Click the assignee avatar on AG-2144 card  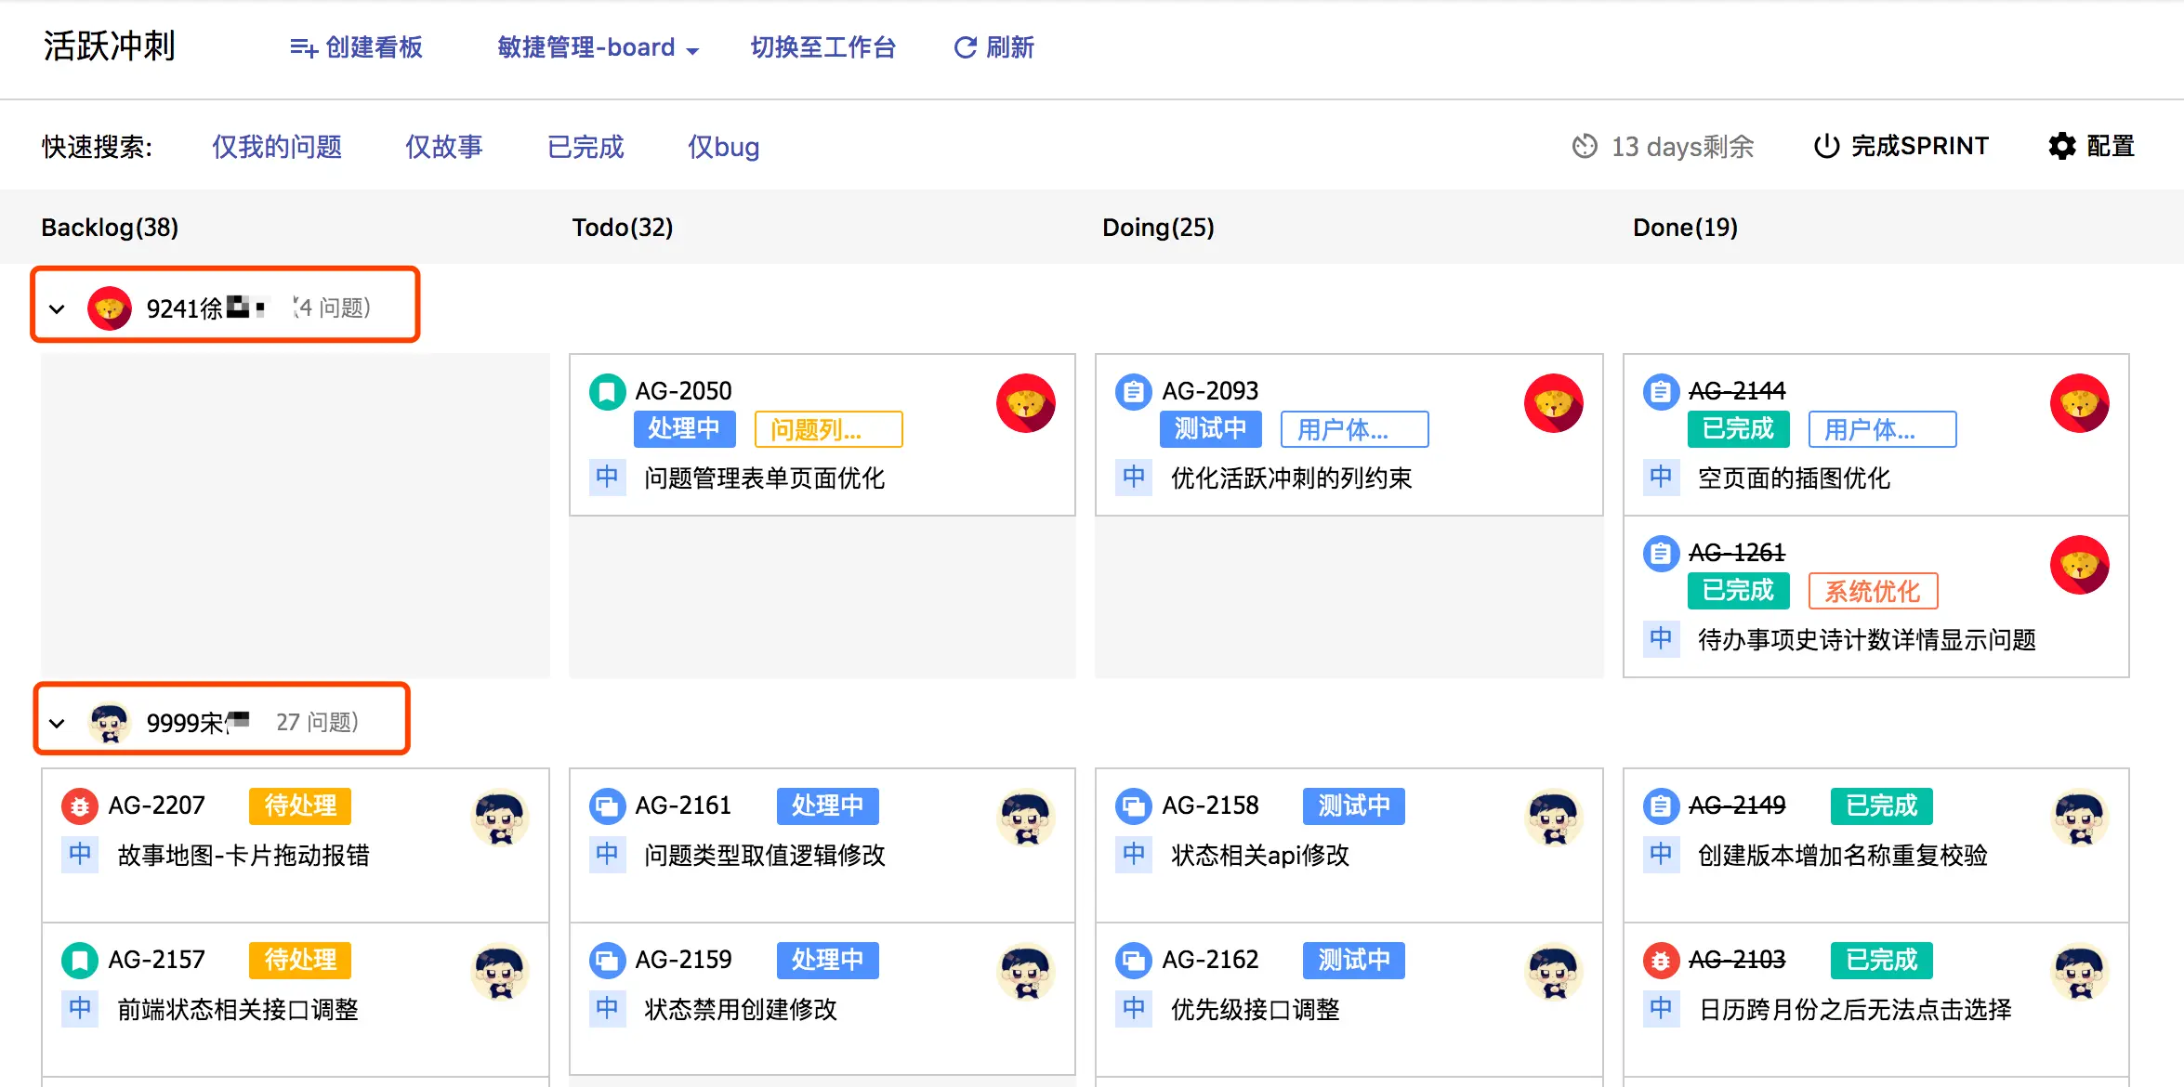(2079, 403)
